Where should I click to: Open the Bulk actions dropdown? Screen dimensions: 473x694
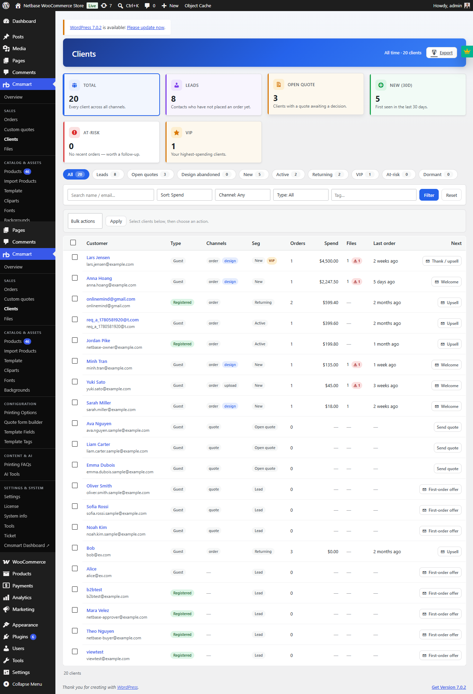click(x=85, y=221)
